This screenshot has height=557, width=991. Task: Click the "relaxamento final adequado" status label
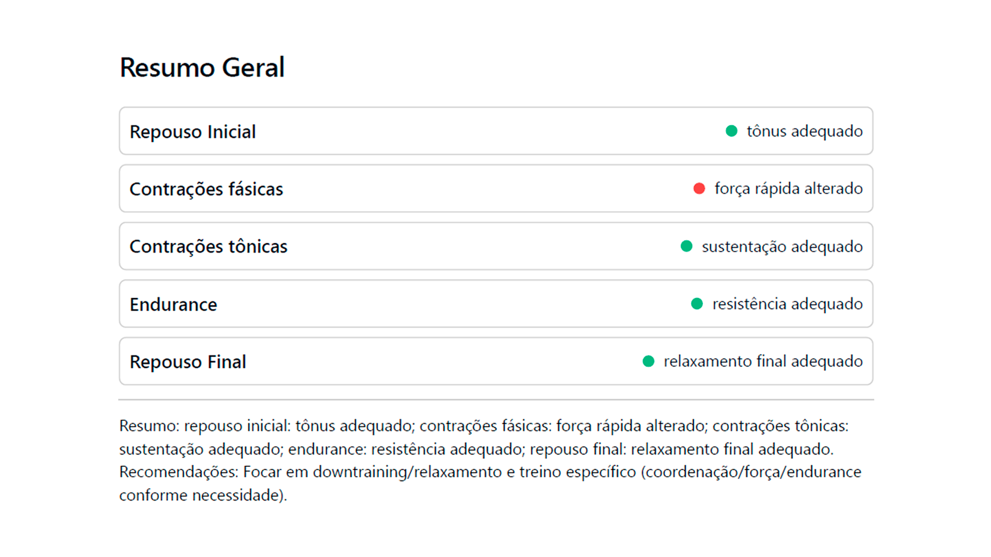click(763, 362)
